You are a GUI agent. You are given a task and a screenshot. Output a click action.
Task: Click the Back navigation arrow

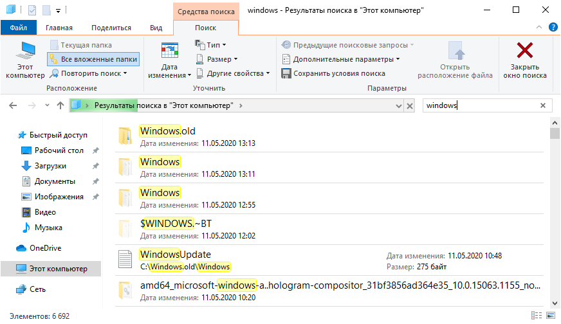pos(14,105)
